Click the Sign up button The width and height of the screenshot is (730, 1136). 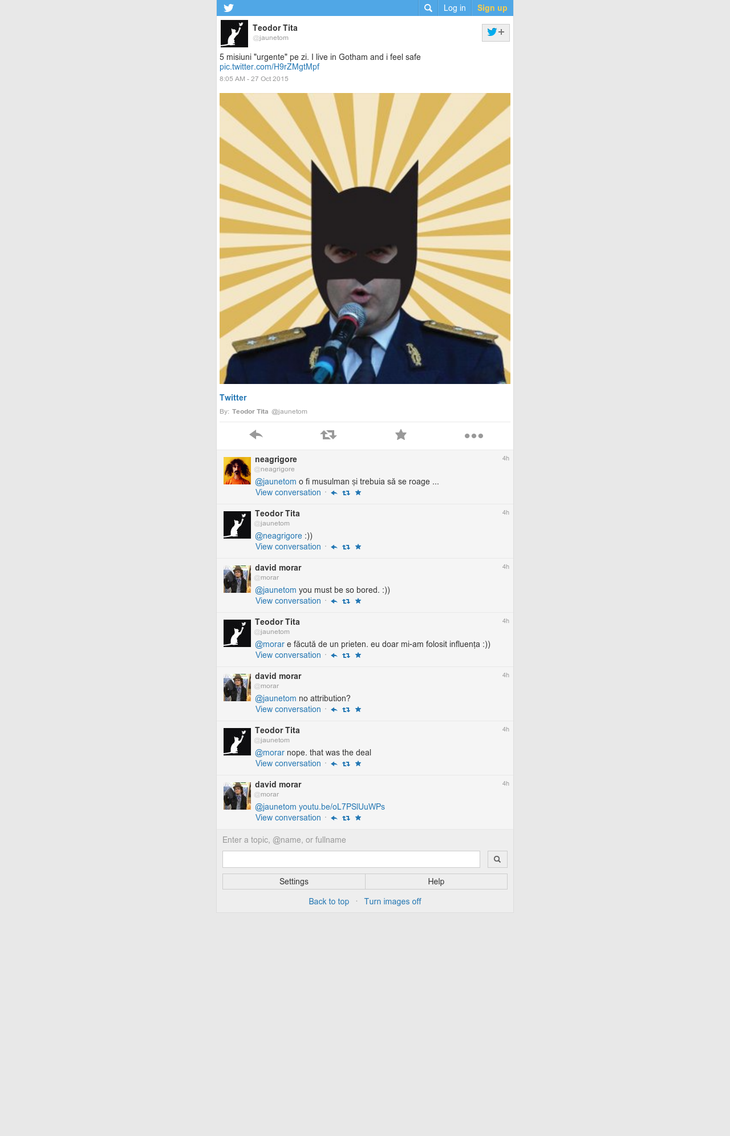coord(492,8)
